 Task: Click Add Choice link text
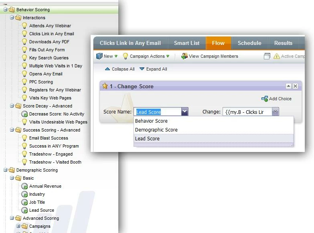pyautogui.click(x=280, y=99)
